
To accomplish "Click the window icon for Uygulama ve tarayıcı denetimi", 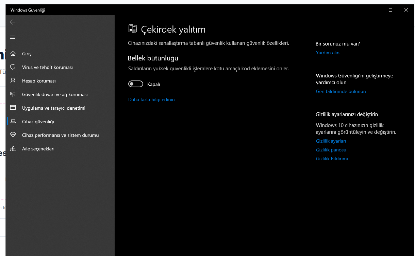I will (13, 108).
